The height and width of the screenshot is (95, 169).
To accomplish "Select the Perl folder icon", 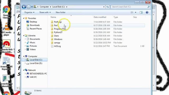I will point(52,25).
